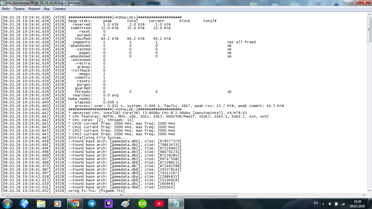Click the power status tray icon
Screen dimensions: 372x209
pyautogui.click(x=336, y=204)
